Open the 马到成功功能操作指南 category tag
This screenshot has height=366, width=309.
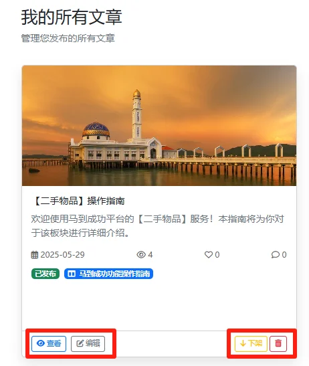coord(108,274)
